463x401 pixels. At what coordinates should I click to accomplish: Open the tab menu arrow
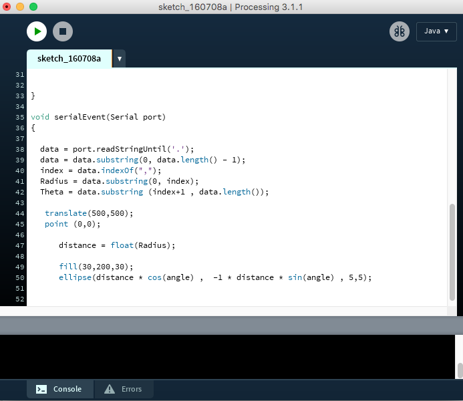(120, 58)
